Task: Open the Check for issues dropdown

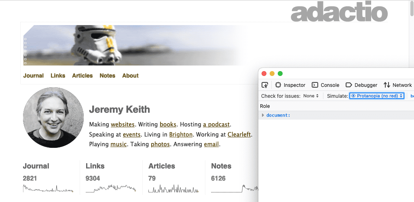Action: click(311, 96)
